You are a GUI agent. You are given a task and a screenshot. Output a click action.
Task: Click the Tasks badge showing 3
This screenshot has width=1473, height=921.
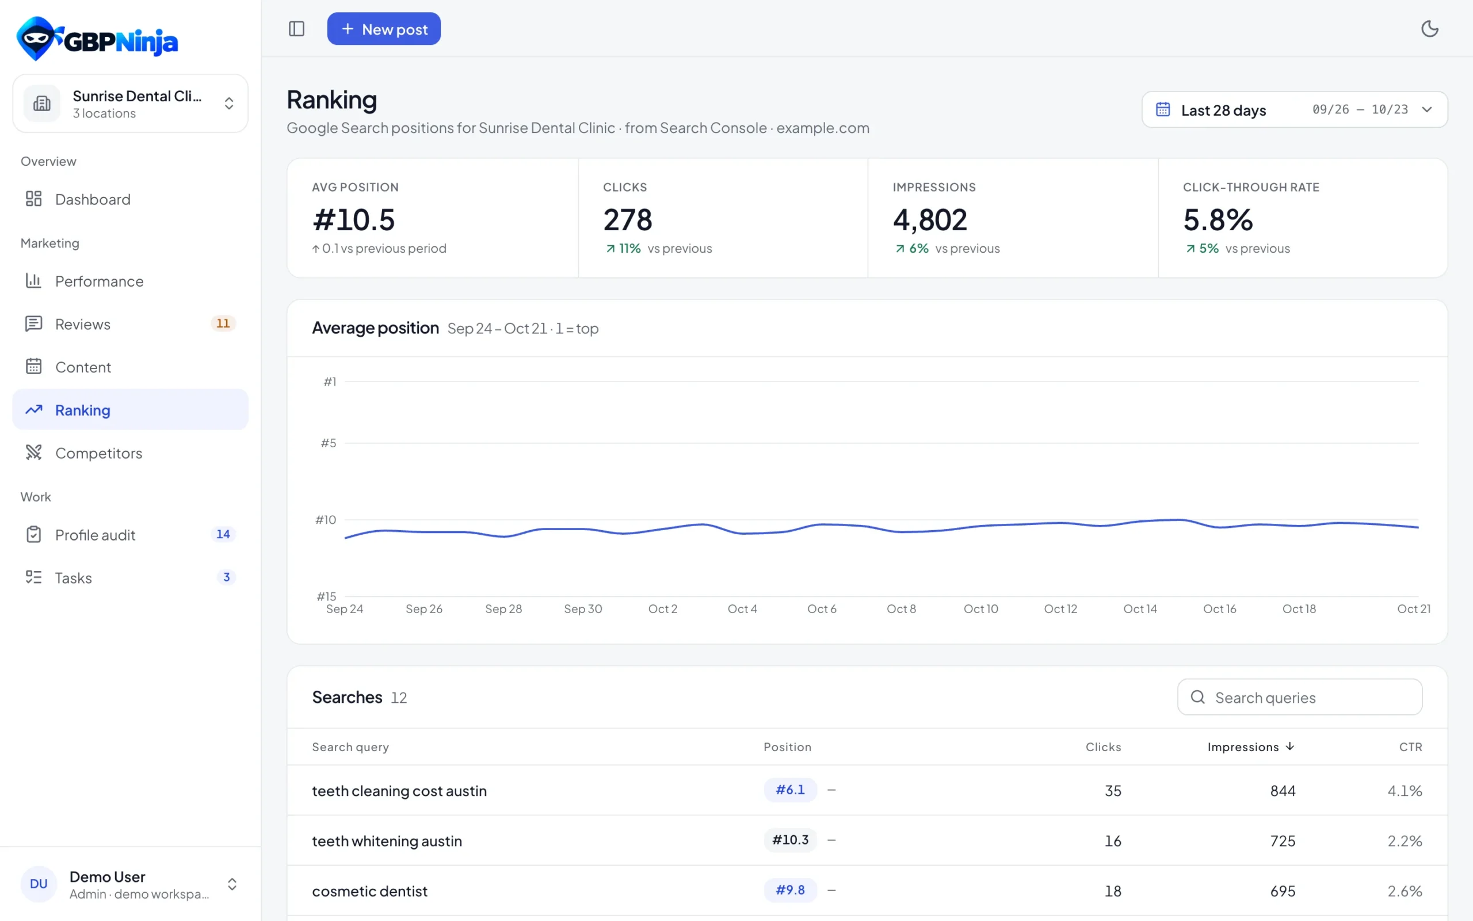[x=227, y=577]
